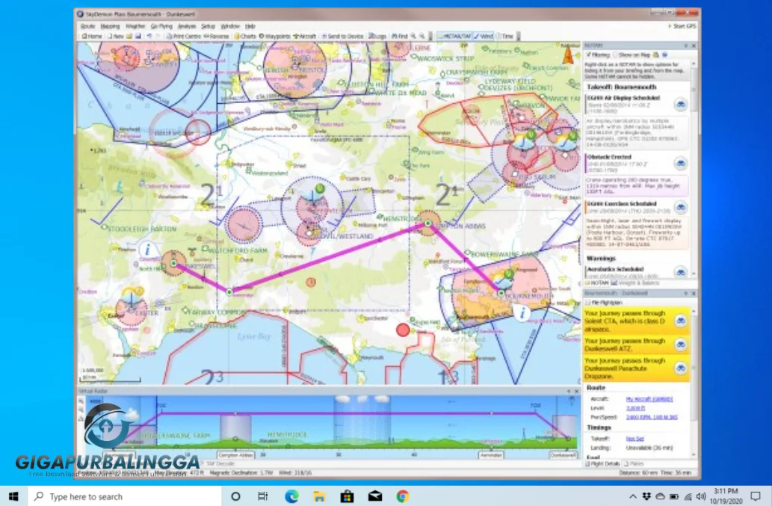Pin the flight details panel
Screen dimensions: 772x506
pyautogui.click(x=686, y=294)
